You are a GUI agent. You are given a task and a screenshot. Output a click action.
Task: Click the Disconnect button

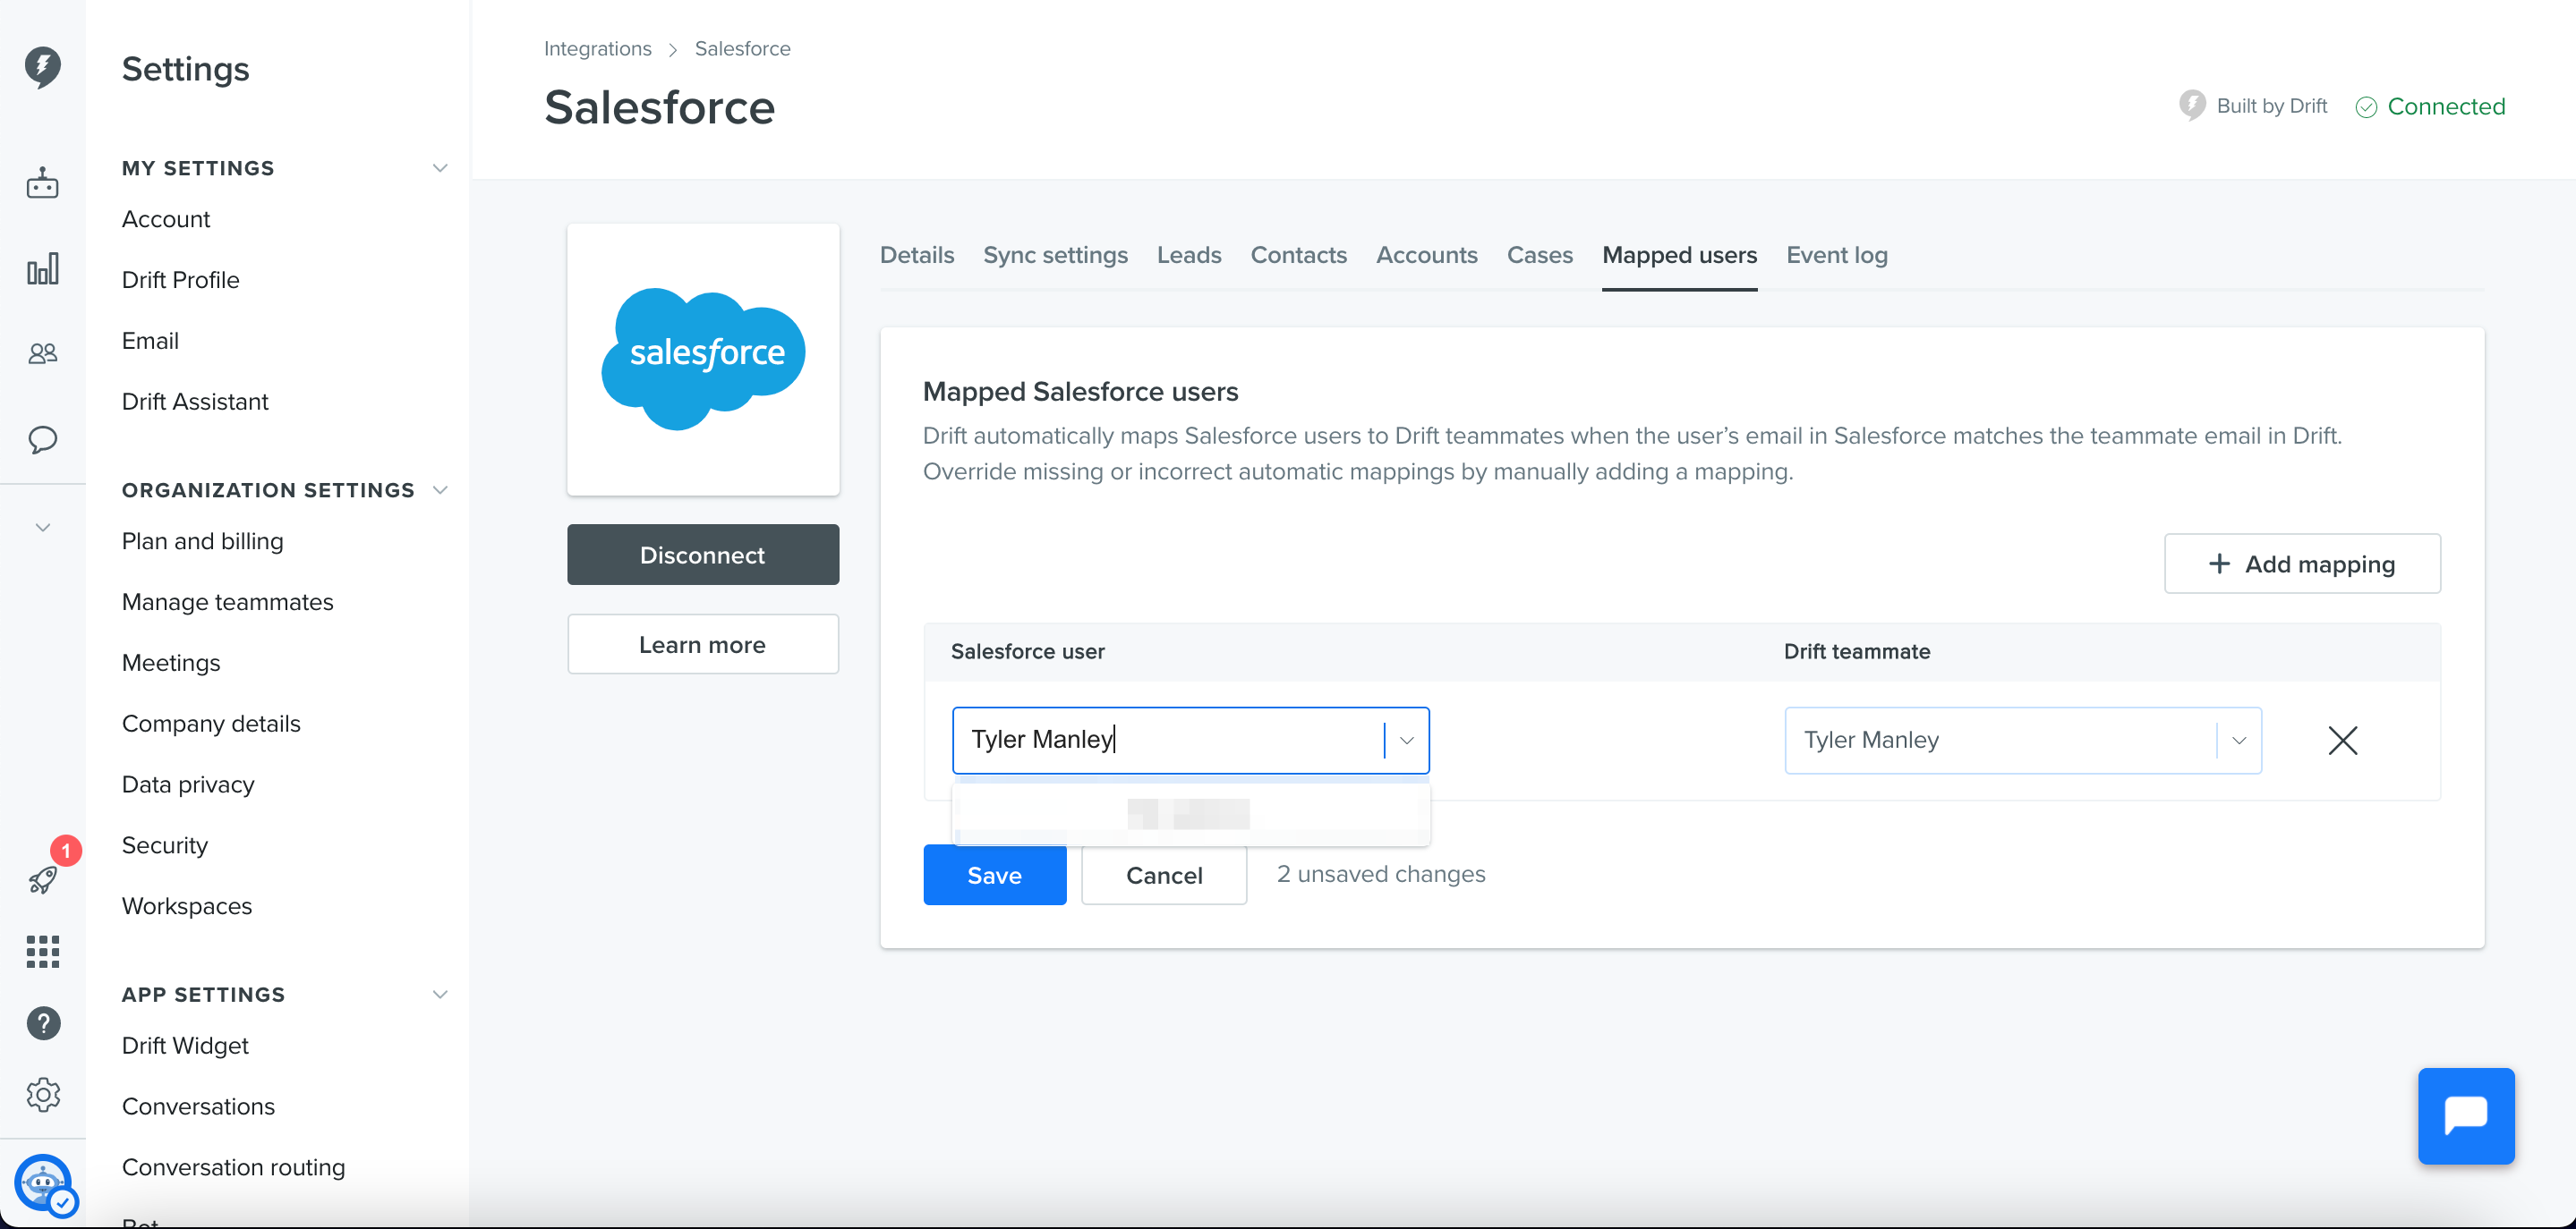pos(703,555)
